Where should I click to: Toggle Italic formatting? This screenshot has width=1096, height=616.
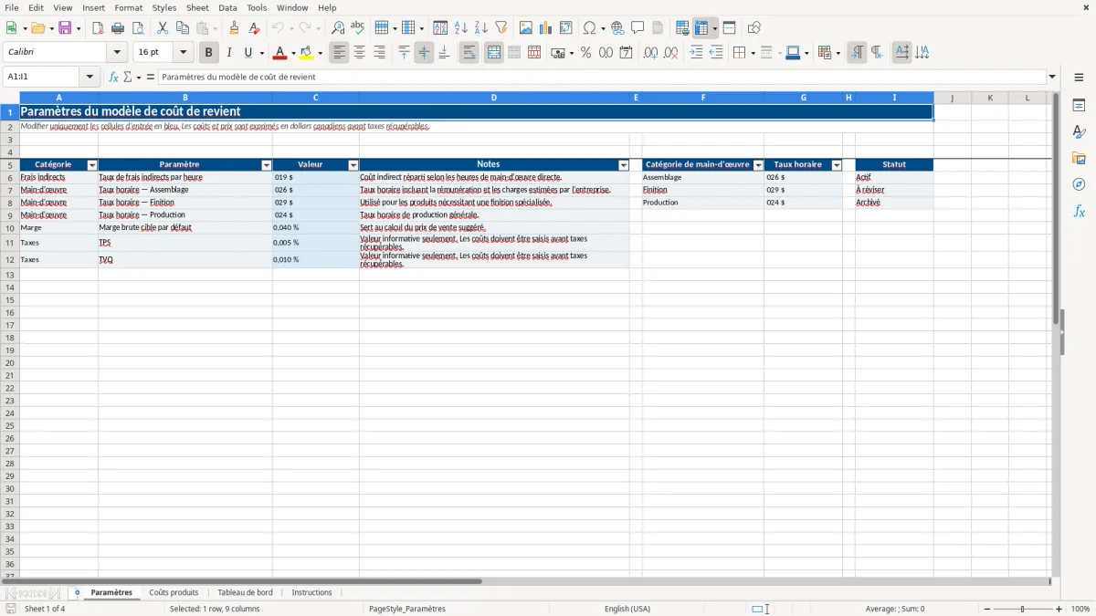pyautogui.click(x=229, y=53)
